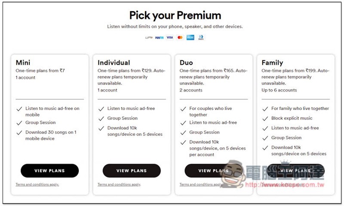The image size is (344, 206).
Task: Click the Mastercard logo icon
Action: pyautogui.click(x=180, y=37)
